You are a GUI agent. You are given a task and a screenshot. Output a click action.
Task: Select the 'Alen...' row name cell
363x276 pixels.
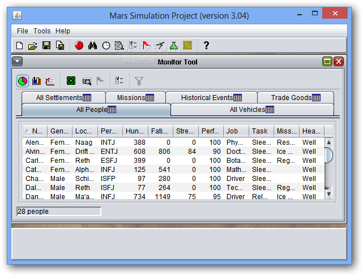click(x=35, y=143)
